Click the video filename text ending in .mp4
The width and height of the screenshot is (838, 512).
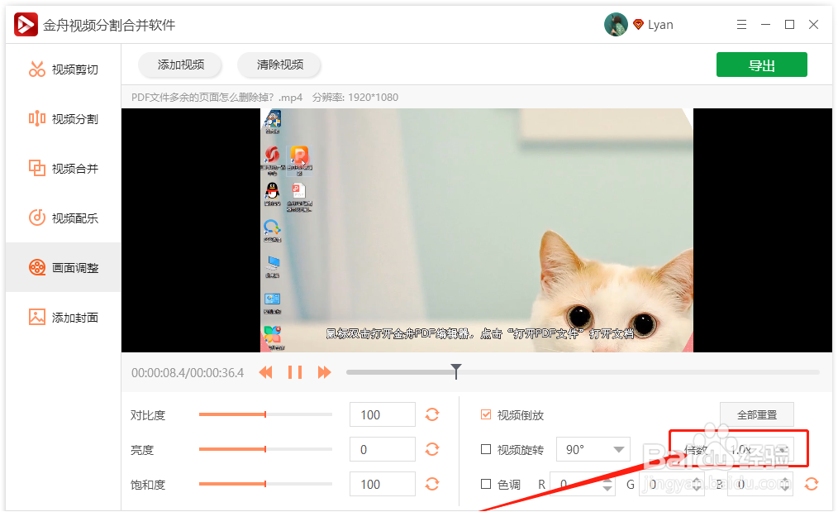click(x=217, y=98)
